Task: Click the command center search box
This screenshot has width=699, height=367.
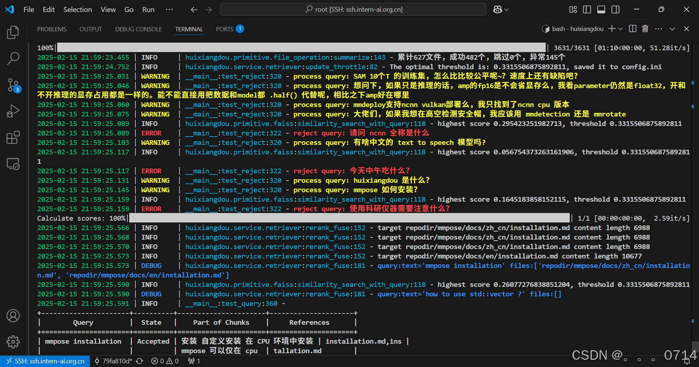Action: (353, 9)
